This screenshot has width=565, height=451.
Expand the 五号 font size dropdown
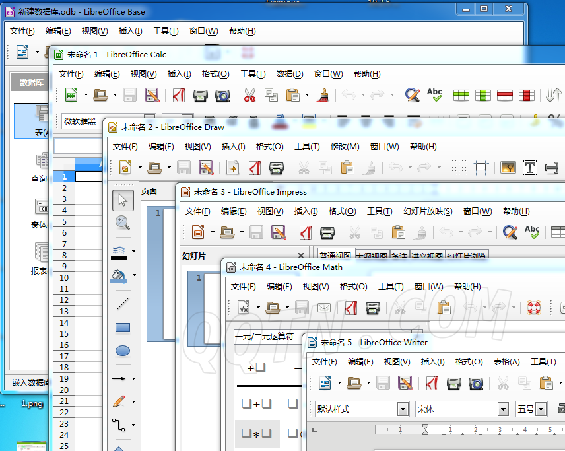pyautogui.click(x=541, y=409)
